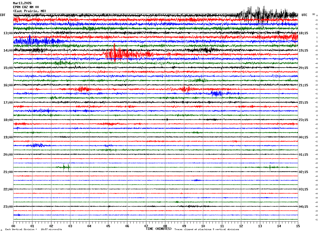Click the 20:15 UTC time label
The height and width of the screenshot is (233, 319).
click(303, 68)
